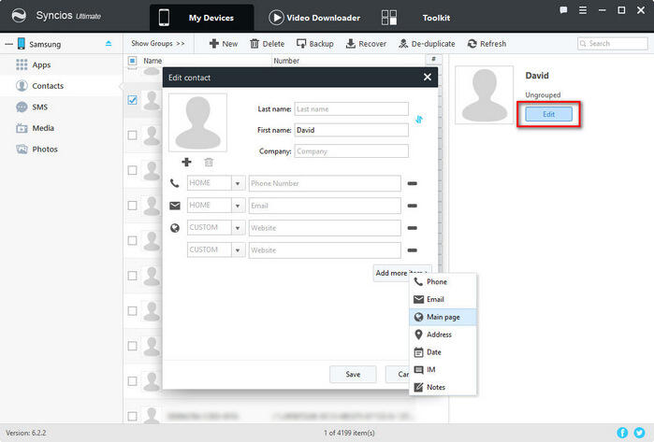This screenshot has width=654, height=442.
Task: Open the phone type HOME dropdown
Action: click(238, 184)
